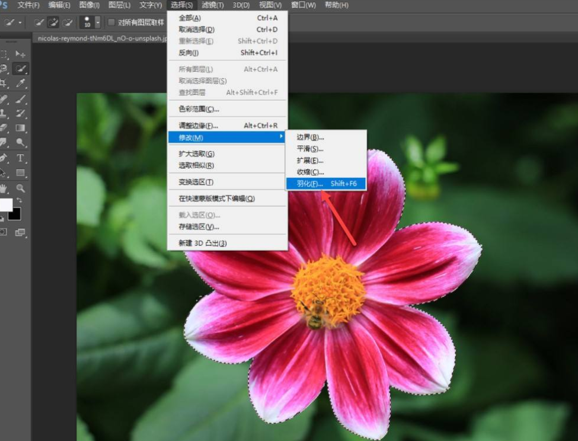Select the Brush tool
Image resolution: width=578 pixels, height=441 pixels.
(x=21, y=99)
